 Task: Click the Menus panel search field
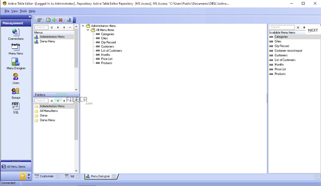pos(41,27)
